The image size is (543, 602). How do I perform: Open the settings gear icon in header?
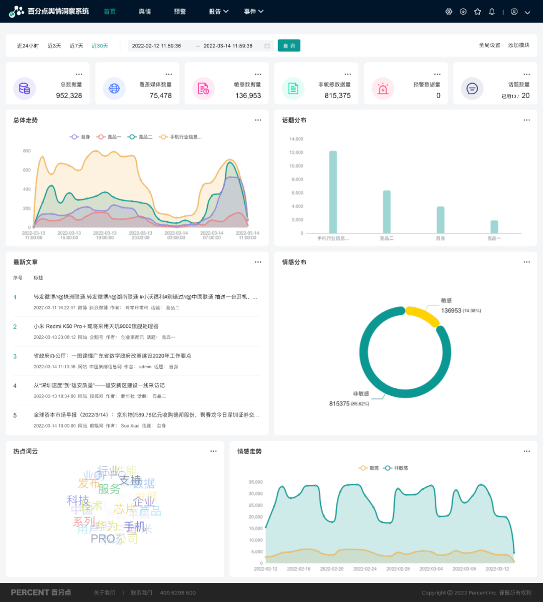[449, 12]
